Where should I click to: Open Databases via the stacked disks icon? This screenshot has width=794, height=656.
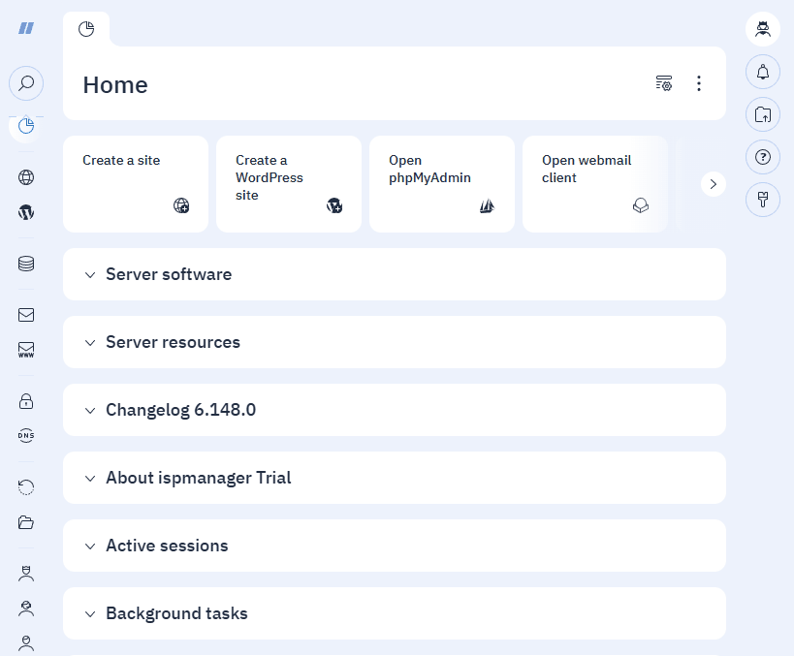point(26,264)
